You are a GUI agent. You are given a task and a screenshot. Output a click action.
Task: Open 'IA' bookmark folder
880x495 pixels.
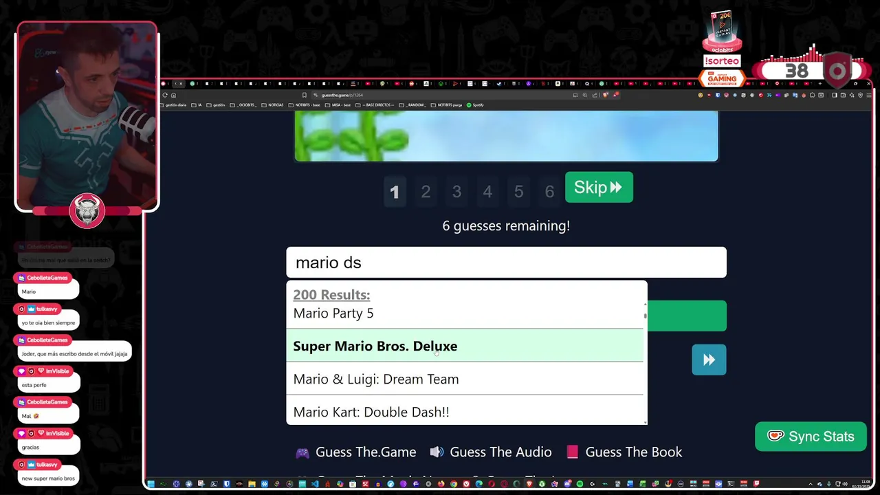coord(197,105)
